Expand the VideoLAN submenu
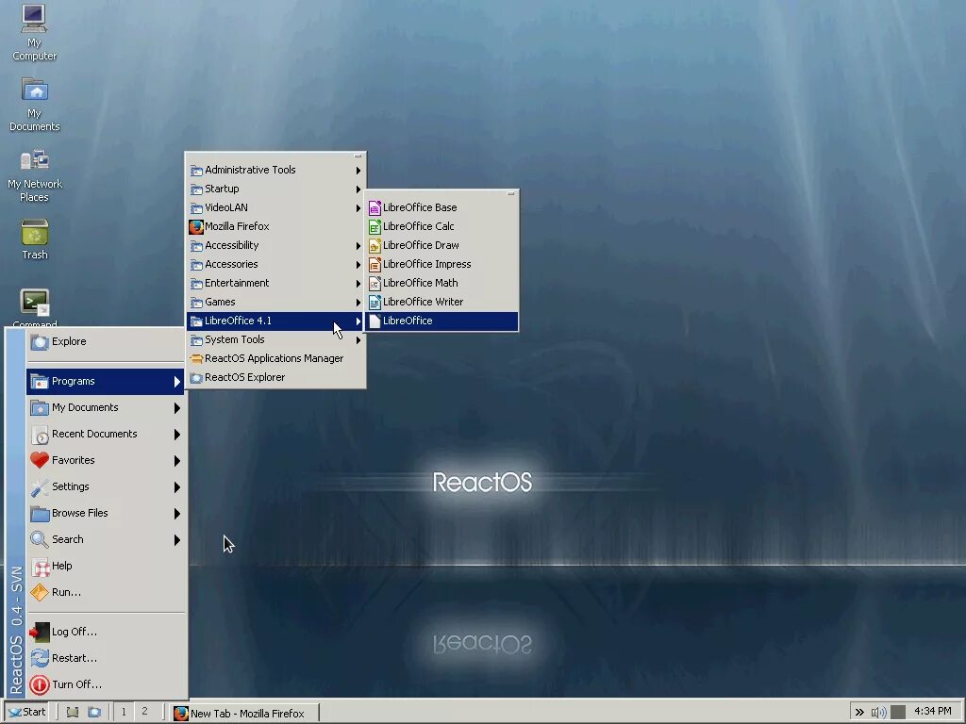Viewport: 966px width, 724px height. pyautogui.click(x=275, y=207)
